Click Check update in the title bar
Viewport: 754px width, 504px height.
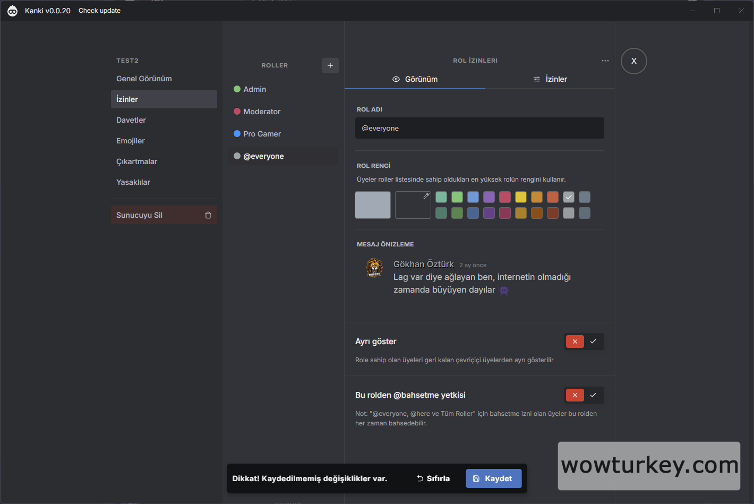click(99, 11)
